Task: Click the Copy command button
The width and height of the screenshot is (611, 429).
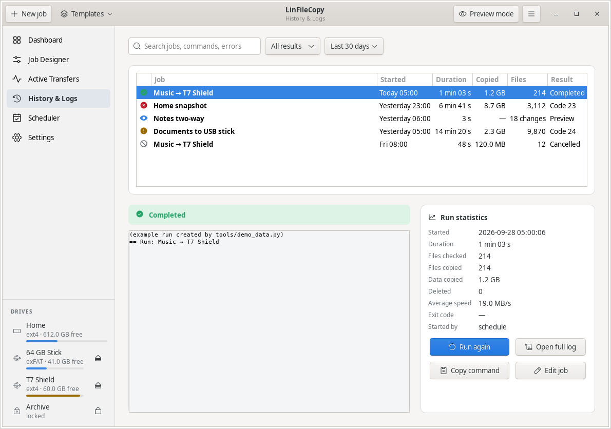Action: [x=469, y=371]
